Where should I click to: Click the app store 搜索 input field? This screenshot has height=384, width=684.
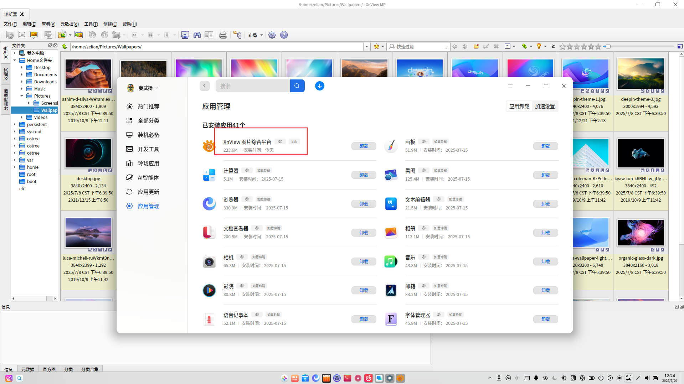253,86
